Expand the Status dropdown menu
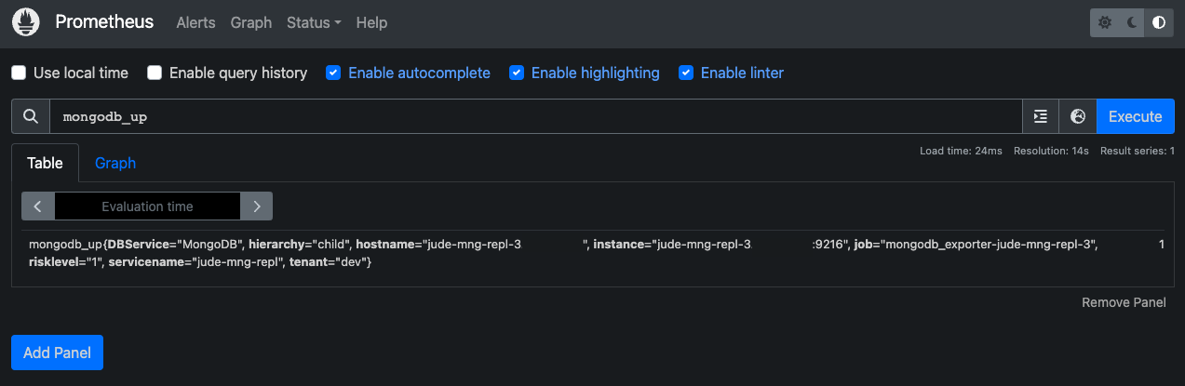Viewport: 1185px width, 386px height. point(314,22)
